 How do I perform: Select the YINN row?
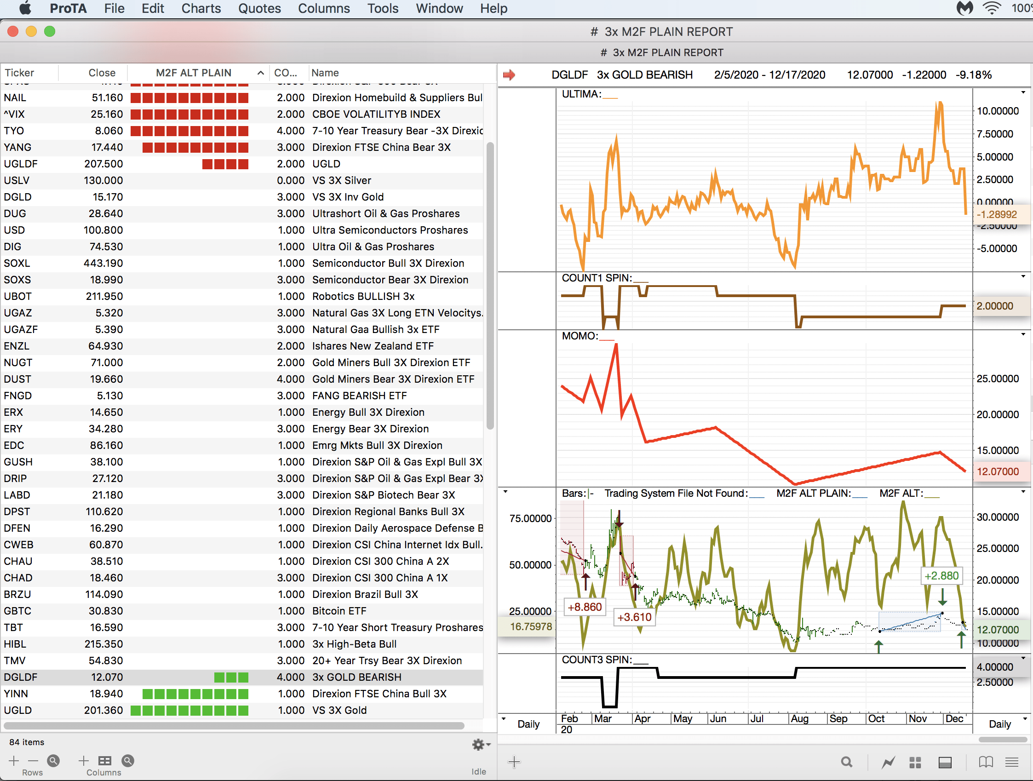click(242, 694)
